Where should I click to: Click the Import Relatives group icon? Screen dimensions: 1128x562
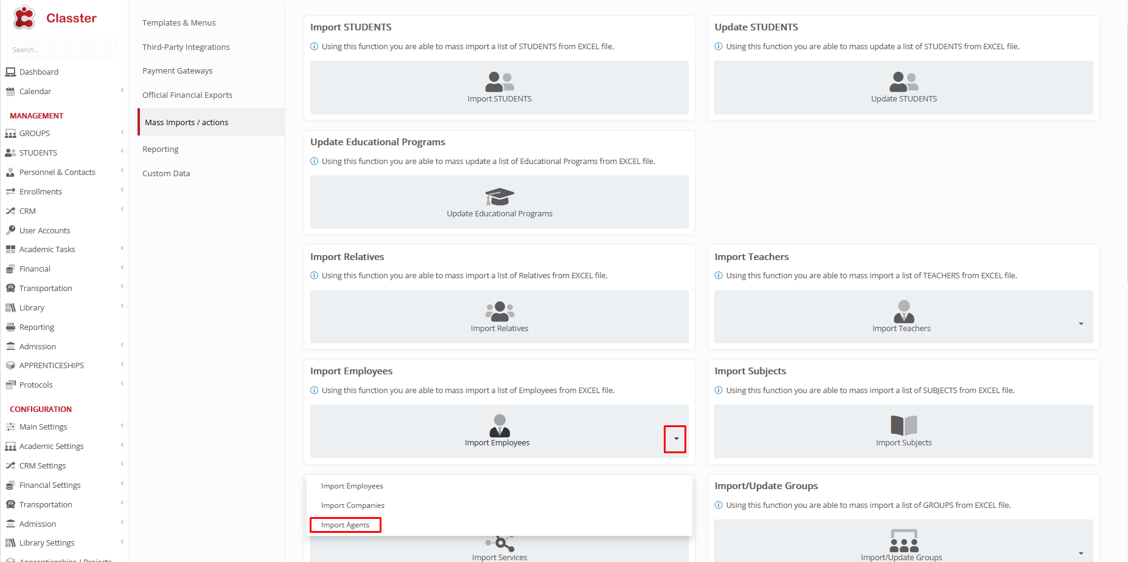click(x=500, y=311)
